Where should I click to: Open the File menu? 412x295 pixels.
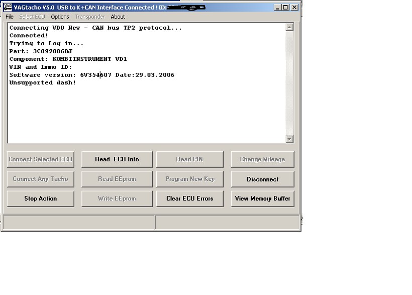tap(10, 17)
